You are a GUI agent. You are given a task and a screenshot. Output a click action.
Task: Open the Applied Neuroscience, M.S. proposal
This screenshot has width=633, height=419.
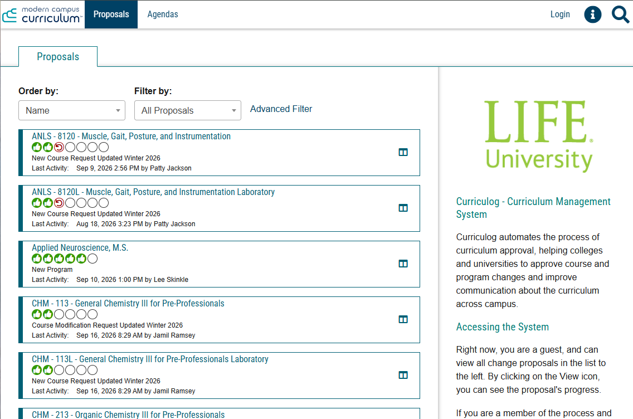(x=80, y=248)
